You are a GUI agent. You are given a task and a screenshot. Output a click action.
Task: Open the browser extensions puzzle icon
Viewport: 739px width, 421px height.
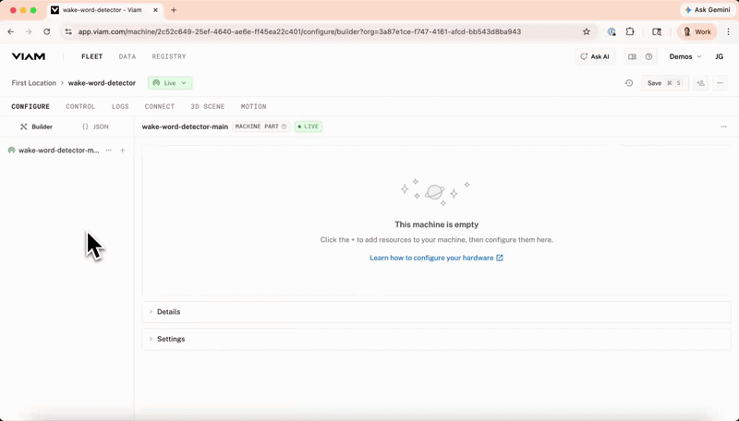(x=630, y=31)
